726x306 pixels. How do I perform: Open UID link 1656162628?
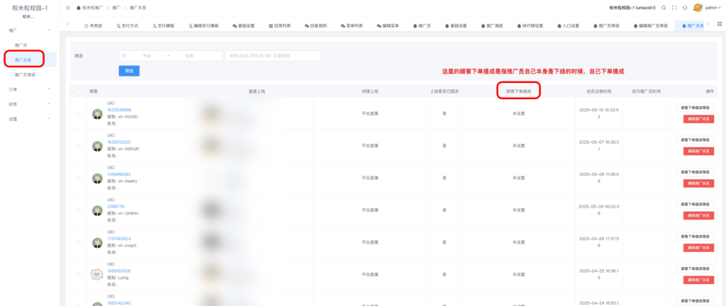(x=118, y=271)
